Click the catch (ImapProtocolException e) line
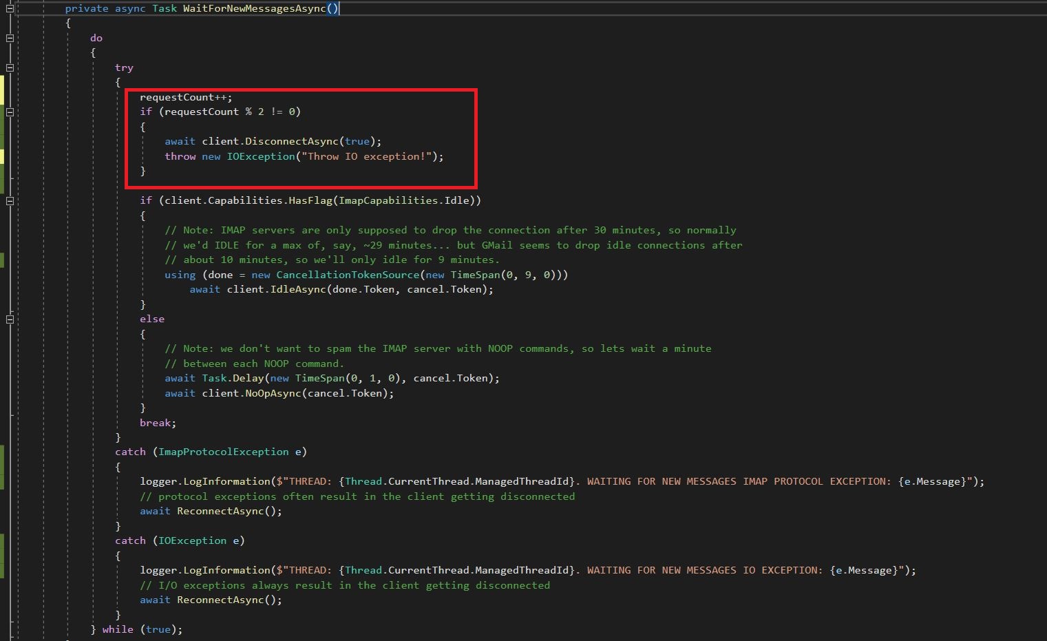The image size is (1047, 641). pos(207,452)
